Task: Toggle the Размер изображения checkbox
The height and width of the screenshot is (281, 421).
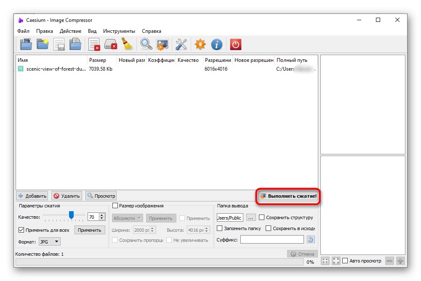Action: coord(115,206)
